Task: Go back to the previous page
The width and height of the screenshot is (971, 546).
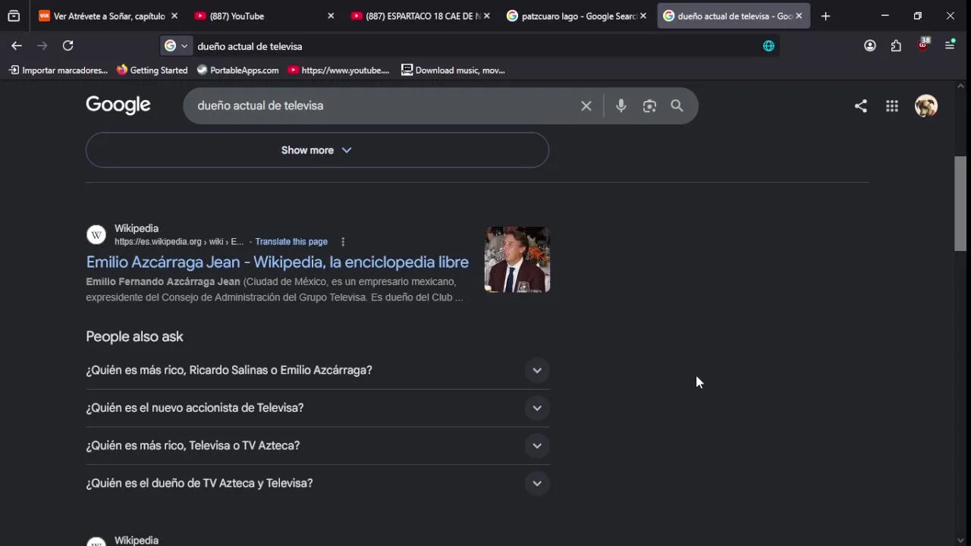Action: [x=17, y=46]
